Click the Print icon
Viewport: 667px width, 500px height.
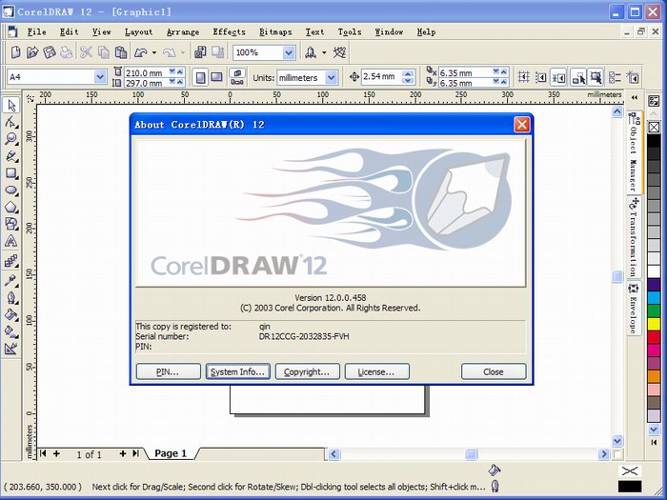point(67,52)
